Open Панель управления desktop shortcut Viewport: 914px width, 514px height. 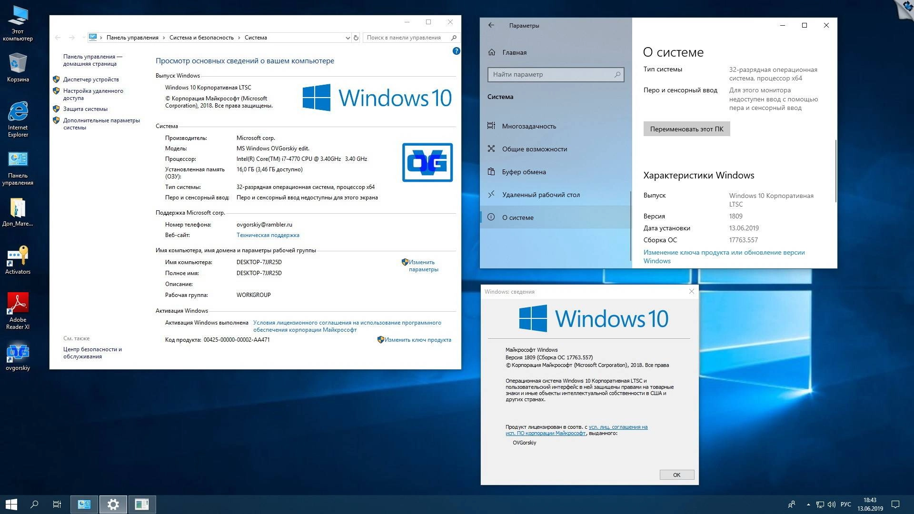[18, 168]
